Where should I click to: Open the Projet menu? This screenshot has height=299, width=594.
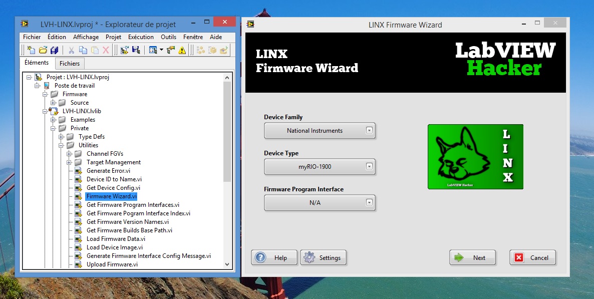tap(114, 37)
